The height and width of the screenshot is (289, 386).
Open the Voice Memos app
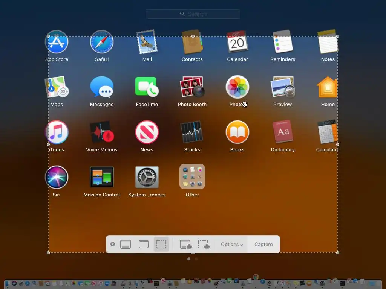click(x=102, y=132)
